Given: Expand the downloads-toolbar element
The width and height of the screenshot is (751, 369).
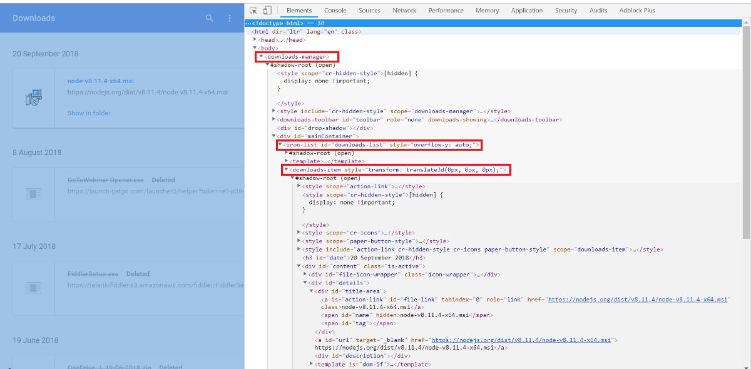Looking at the screenshot, I should coord(274,119).
